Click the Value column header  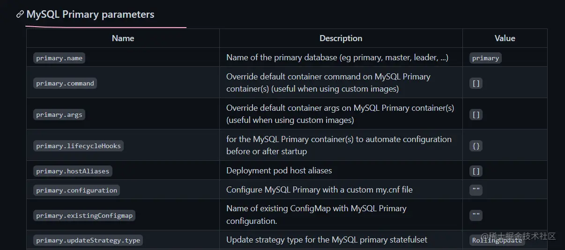point(505,38)
